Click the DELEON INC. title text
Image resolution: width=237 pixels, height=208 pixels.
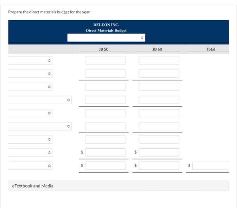coord(106,25)
